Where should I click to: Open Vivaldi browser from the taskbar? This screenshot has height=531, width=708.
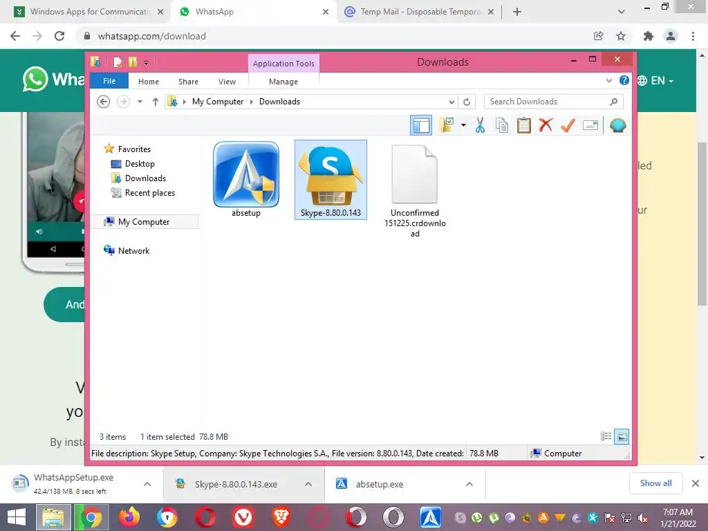pos(243,517)
